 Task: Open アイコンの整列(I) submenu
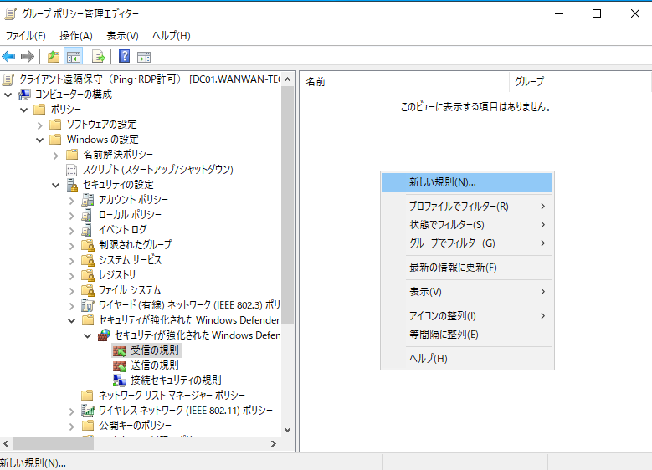(467, 316)
